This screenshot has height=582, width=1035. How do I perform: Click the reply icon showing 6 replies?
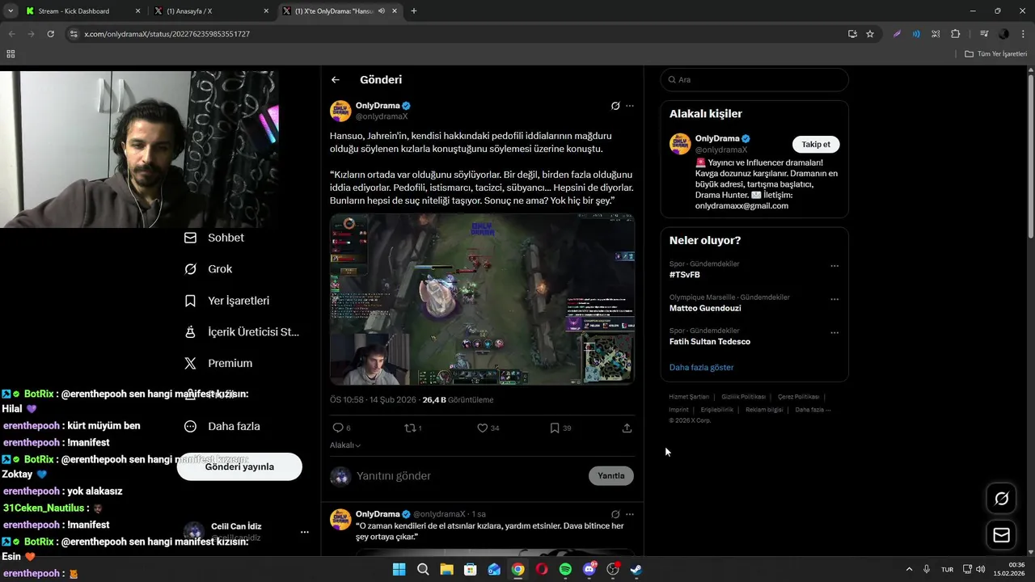click(338, 428)
